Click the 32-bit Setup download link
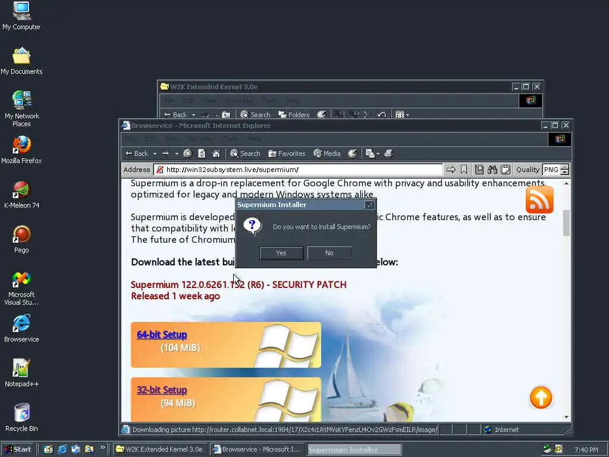This screenshot has width=609, height=457. 162,390
